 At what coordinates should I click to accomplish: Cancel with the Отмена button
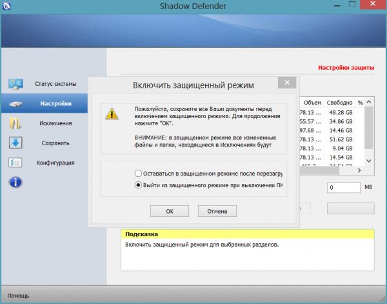pos(217,211)
